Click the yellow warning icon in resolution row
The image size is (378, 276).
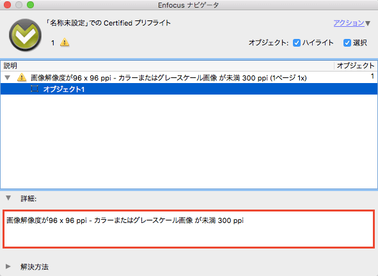(22, 77)
